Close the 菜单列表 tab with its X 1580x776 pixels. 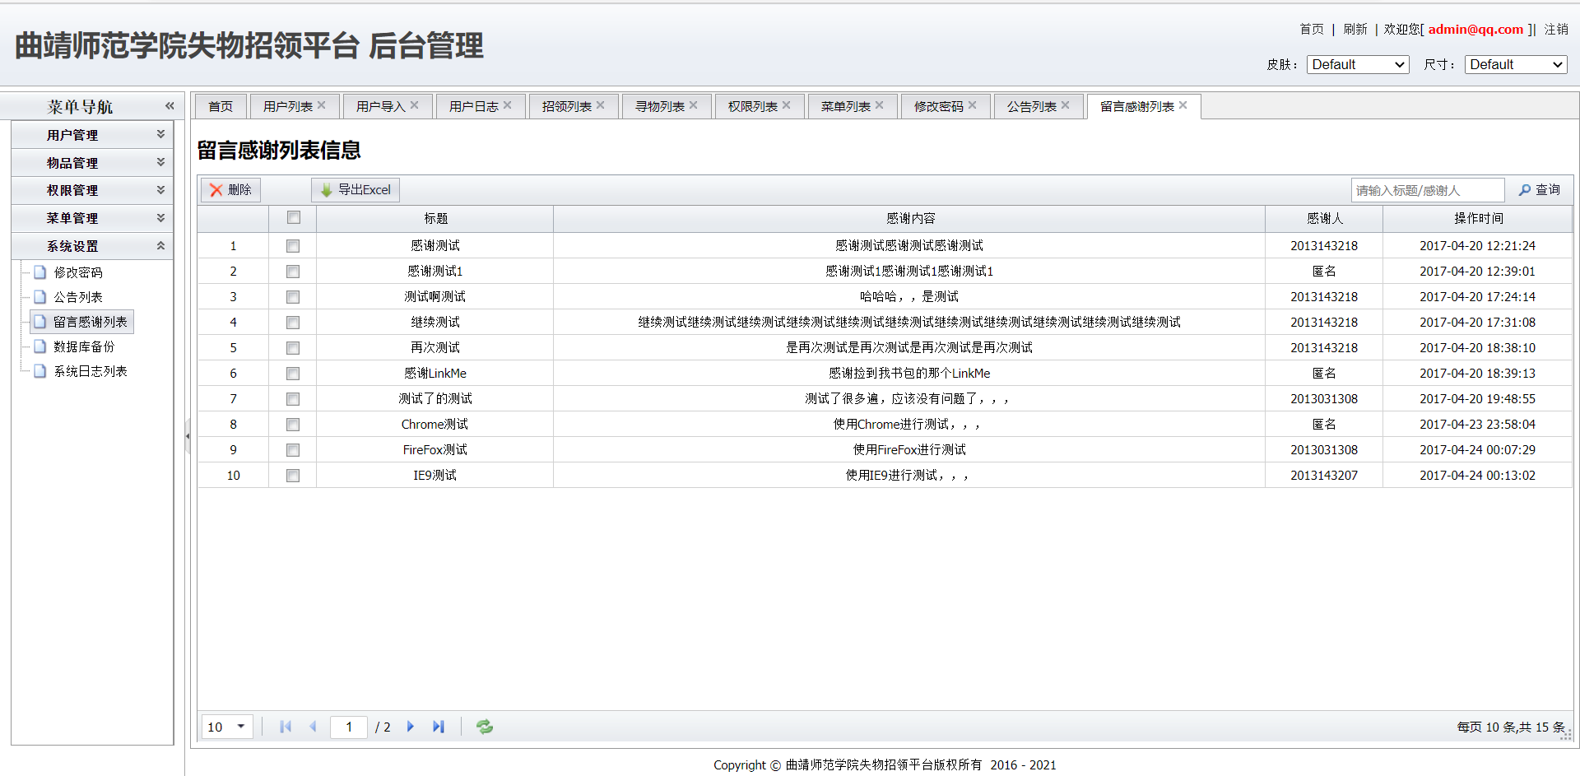880,105
